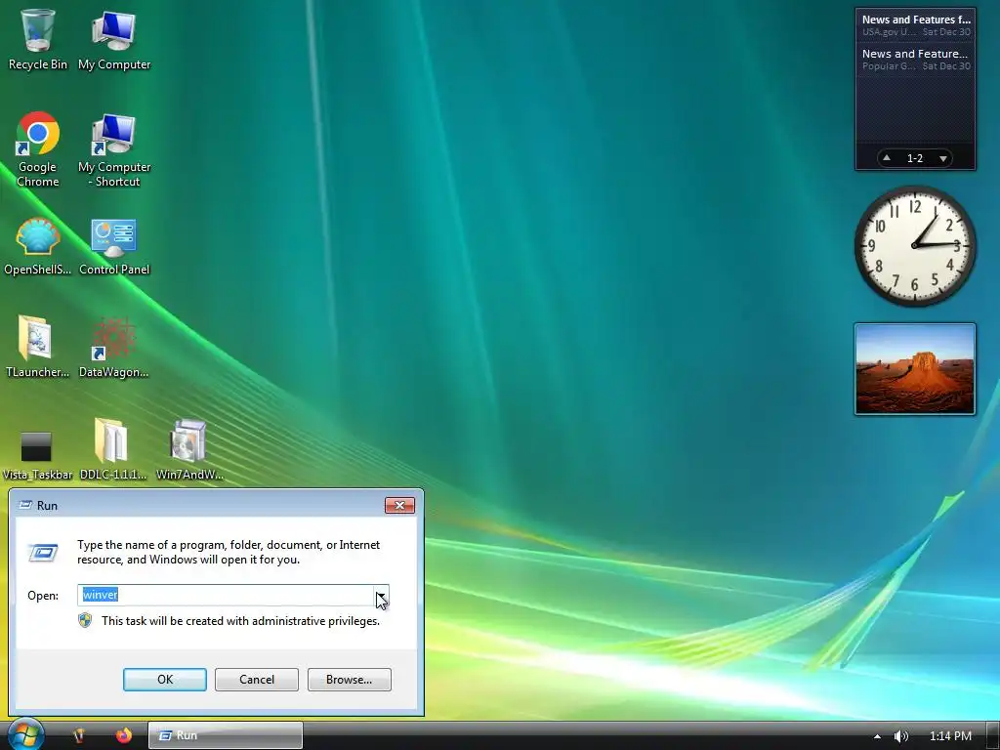This screenshot has height=750, width=1000.
Task: Select the Control Panel desktop icon
Action: (x=114, y=246)
